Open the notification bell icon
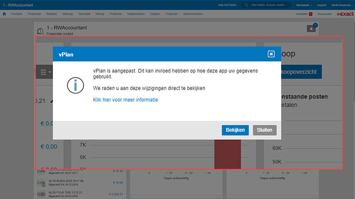The image size is (355, 199). point(312,28)
